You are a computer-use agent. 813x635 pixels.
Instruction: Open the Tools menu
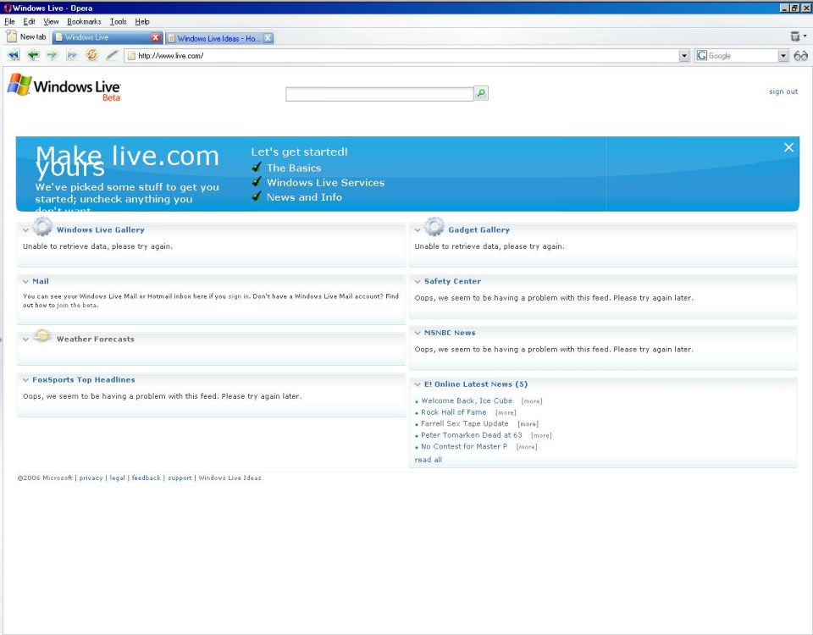click(119, 21)
